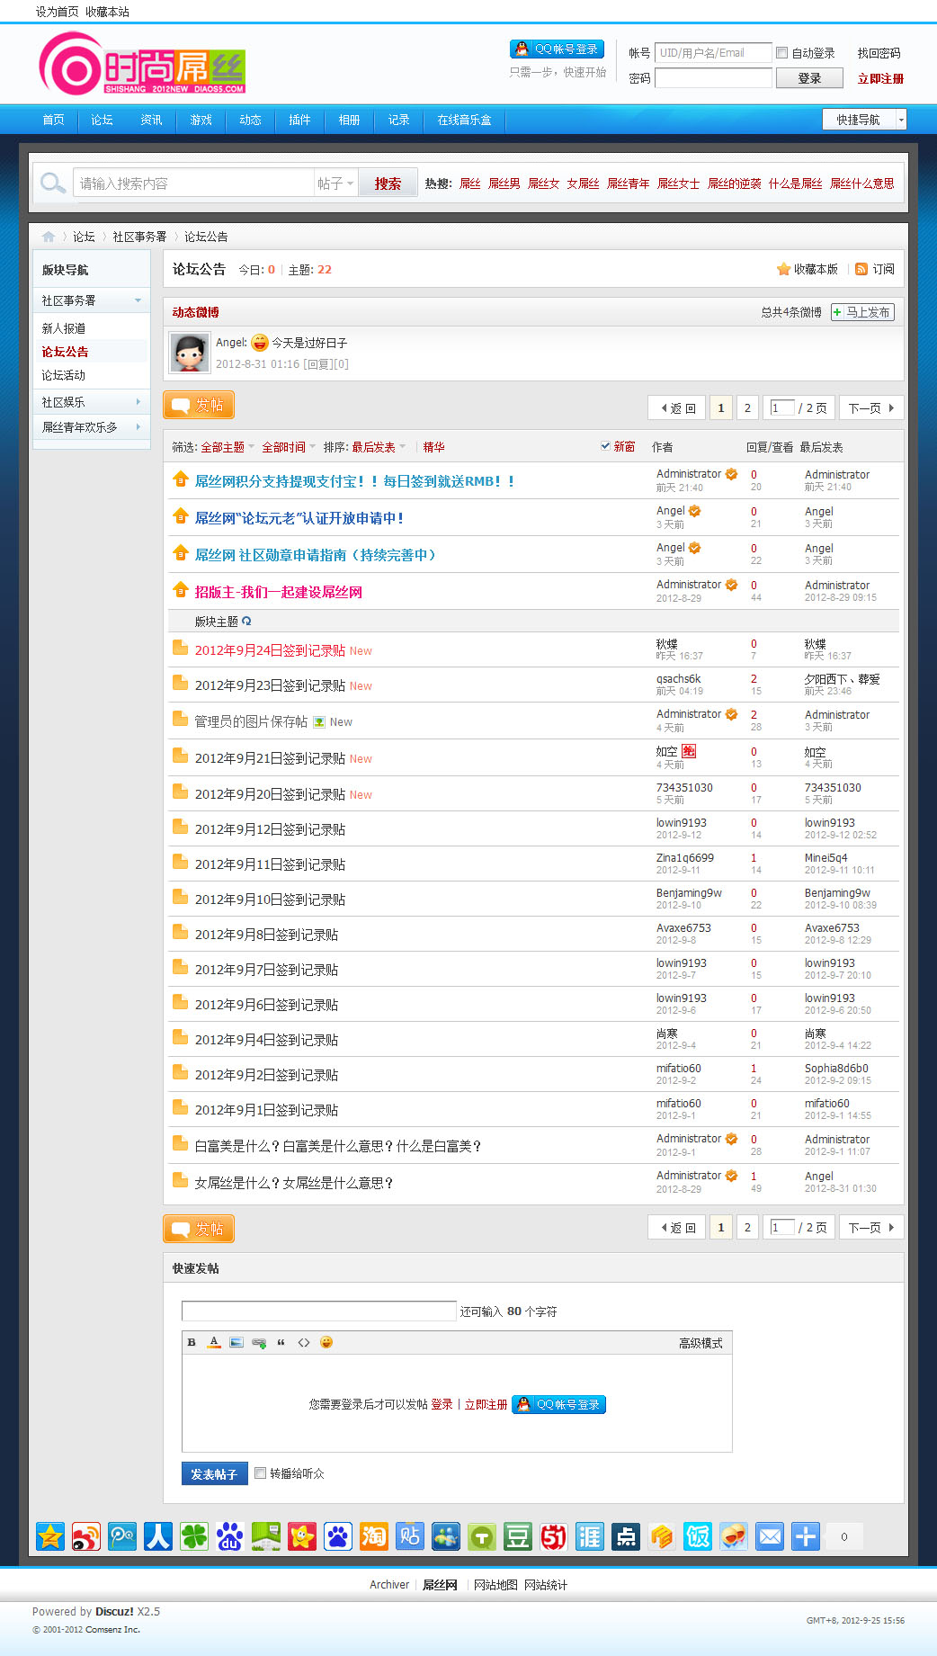
Task: Switch editor to 高级模式
Action: 701,1343
